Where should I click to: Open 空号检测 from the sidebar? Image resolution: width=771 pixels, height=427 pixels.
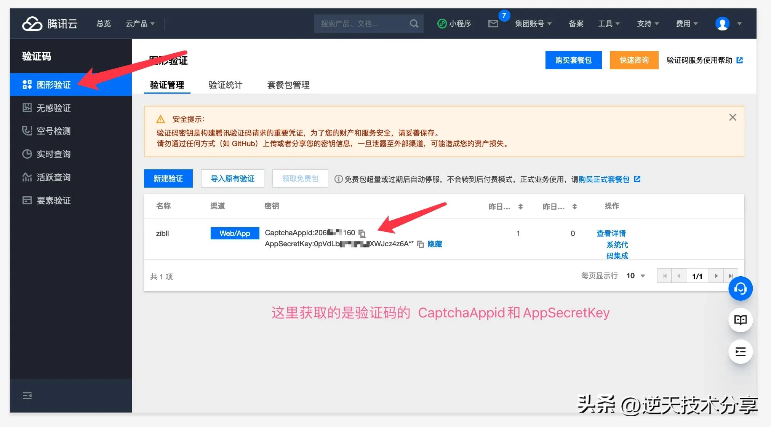[x=53, y=131]
